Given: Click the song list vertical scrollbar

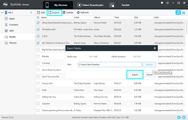Looking at the screenshot, I should pyautogui.click(x=186, y=27).
